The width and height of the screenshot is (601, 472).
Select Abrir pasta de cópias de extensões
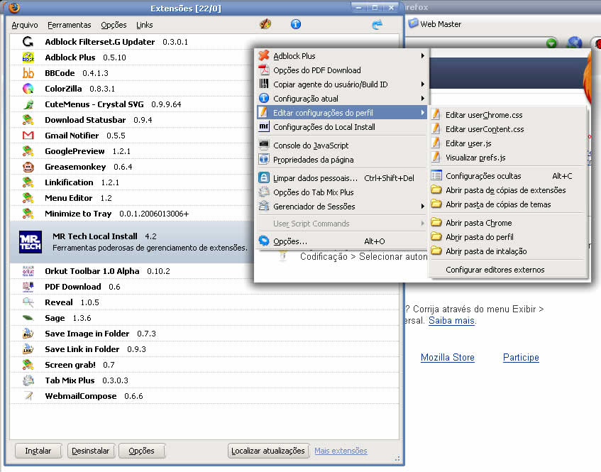508,190
